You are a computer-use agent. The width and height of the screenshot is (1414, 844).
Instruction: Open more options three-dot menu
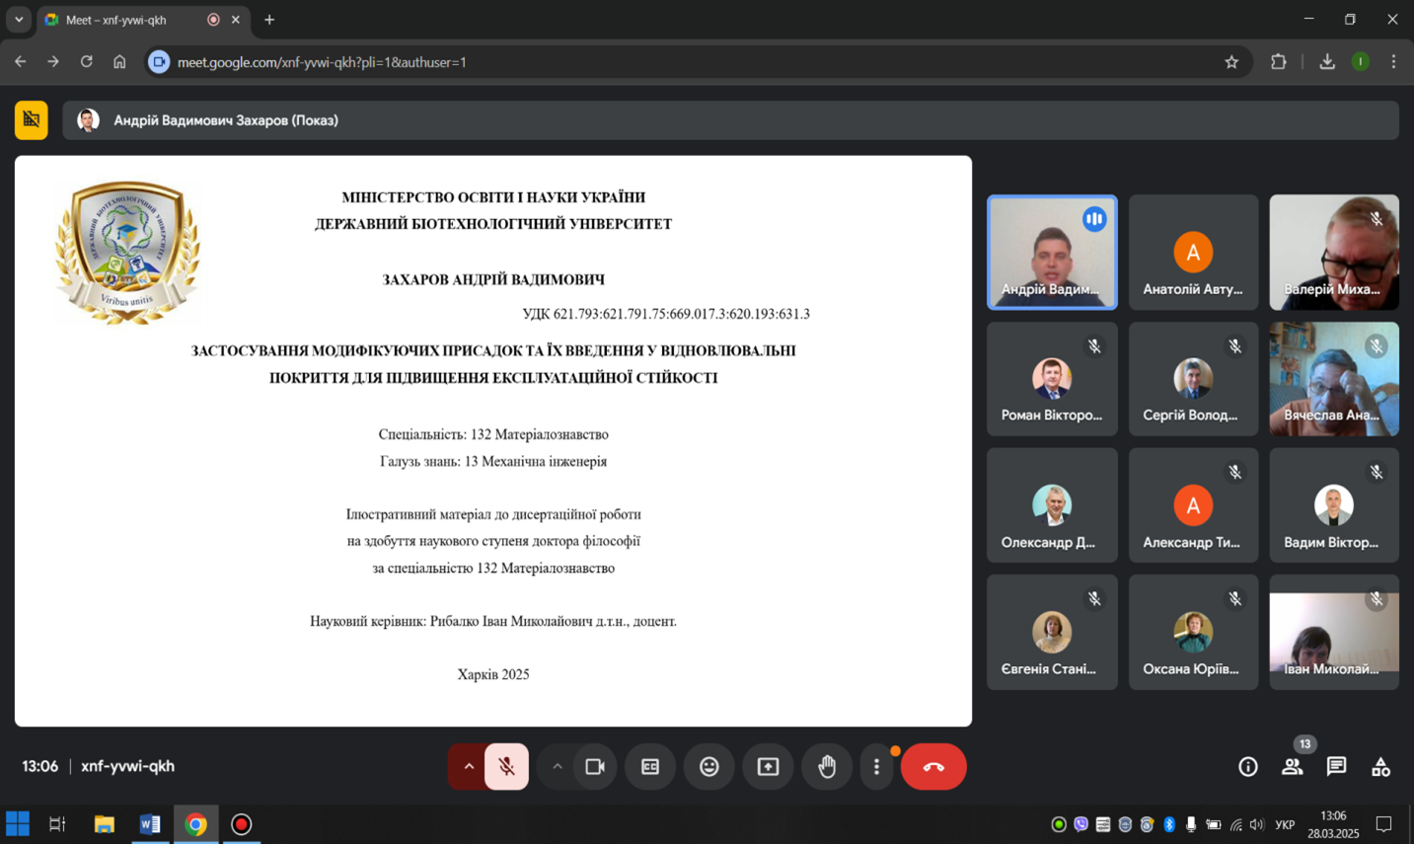click(876, 767)
